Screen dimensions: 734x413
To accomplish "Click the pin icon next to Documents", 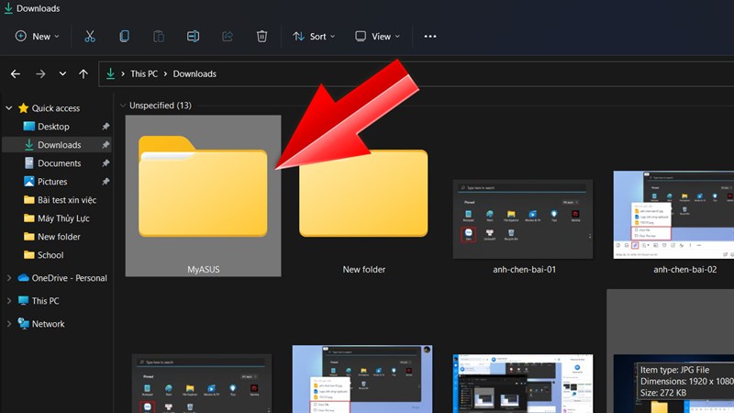I will (x=106, y=163).
